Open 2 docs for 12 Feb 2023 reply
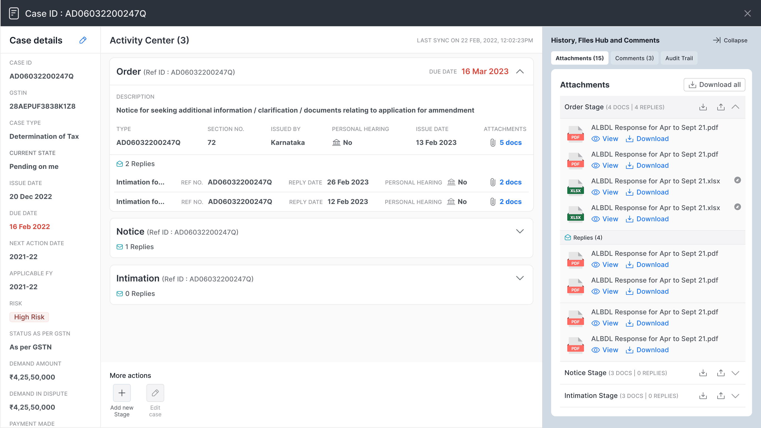 coord(510,202)
